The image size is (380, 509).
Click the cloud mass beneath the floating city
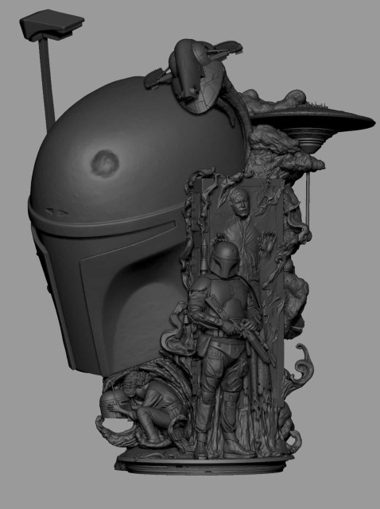284,153
